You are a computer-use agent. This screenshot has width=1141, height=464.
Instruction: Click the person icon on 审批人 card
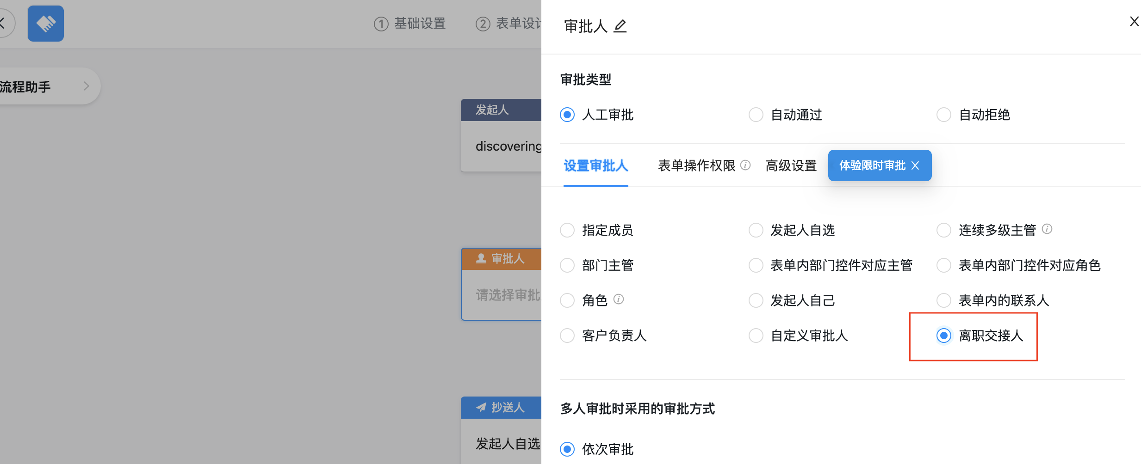481,258
